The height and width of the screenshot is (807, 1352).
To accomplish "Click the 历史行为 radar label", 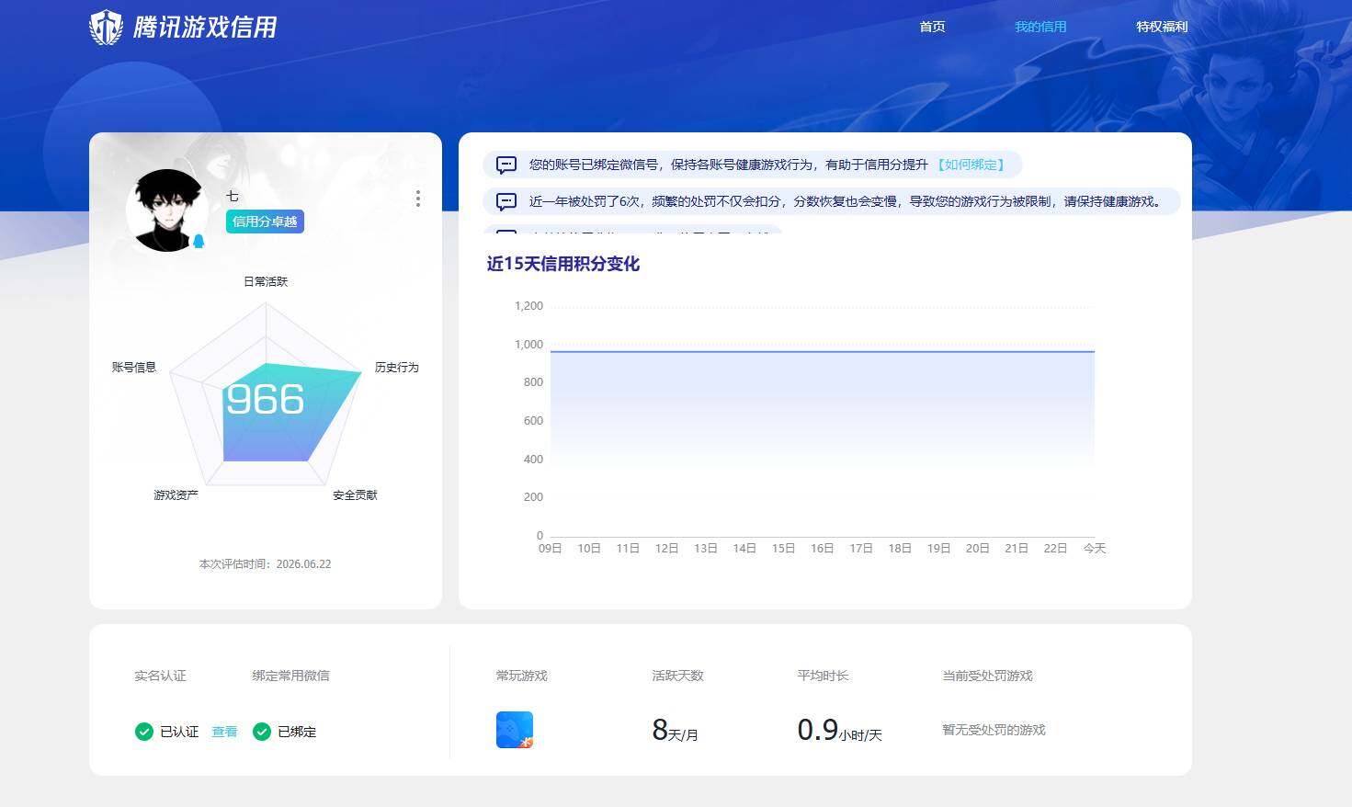I will tap(397, 367).
